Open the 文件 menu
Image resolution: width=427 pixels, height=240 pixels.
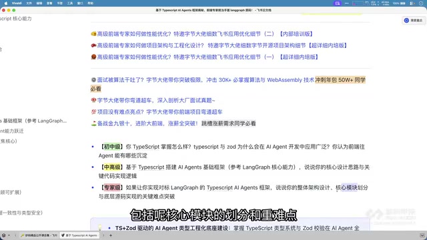tap(29, 3)
